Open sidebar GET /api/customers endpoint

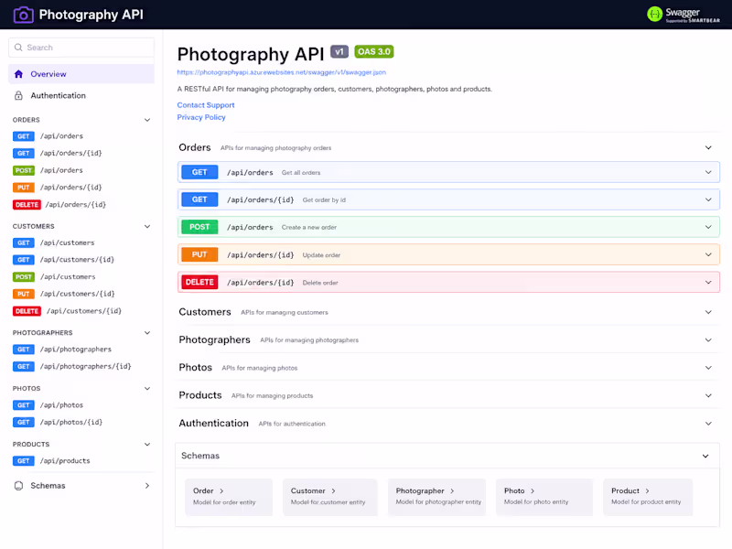click(54, 242)
